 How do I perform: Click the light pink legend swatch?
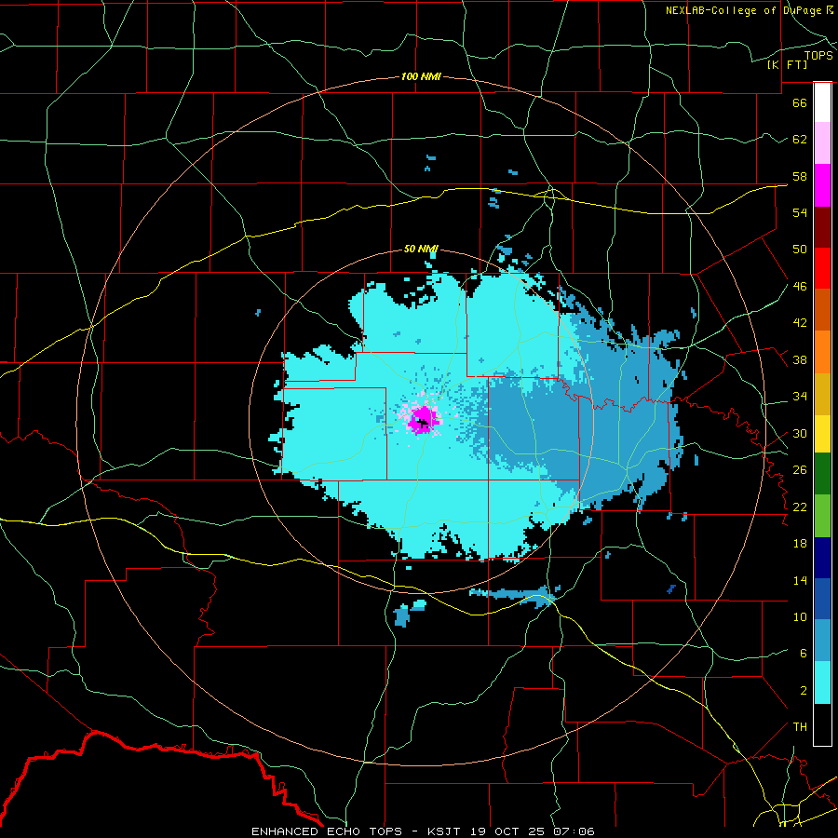pyautogui.click(x=822, y=143)
